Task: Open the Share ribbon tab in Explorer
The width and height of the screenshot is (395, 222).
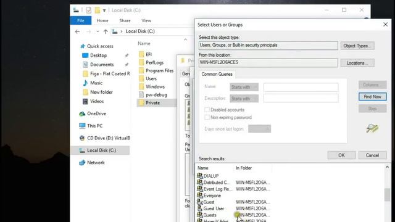Action: pos(125,20)
